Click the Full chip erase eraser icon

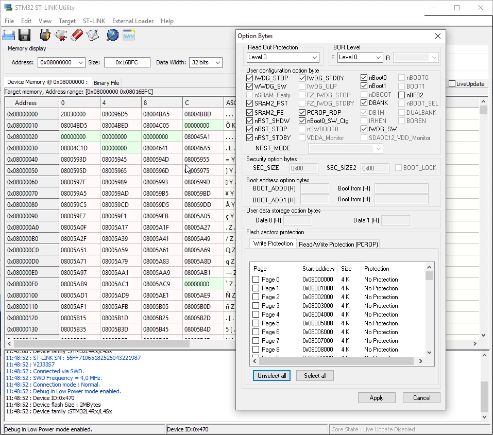coord(77,35)
